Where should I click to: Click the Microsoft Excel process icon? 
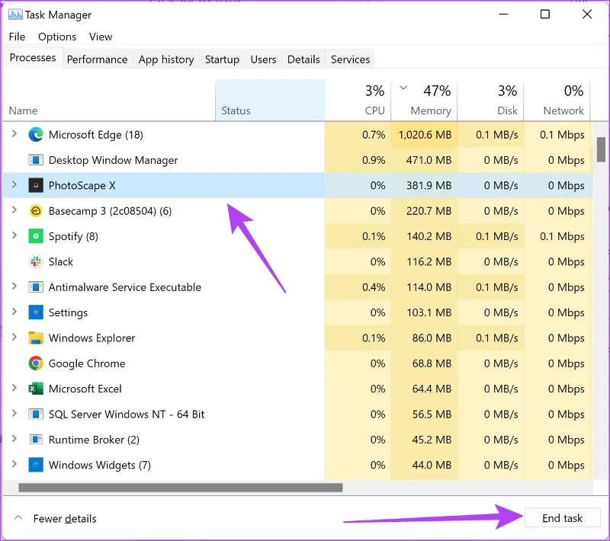(x=36, y=389)
